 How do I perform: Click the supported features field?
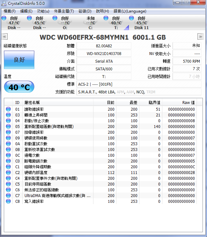[139, 92]
